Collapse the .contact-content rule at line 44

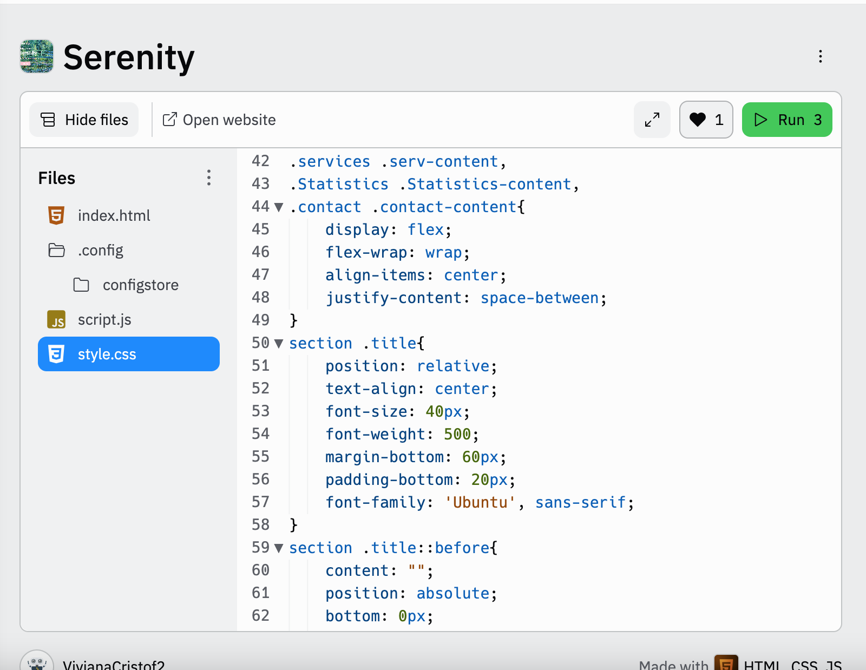pyautogui.click(x=279, y=207)
